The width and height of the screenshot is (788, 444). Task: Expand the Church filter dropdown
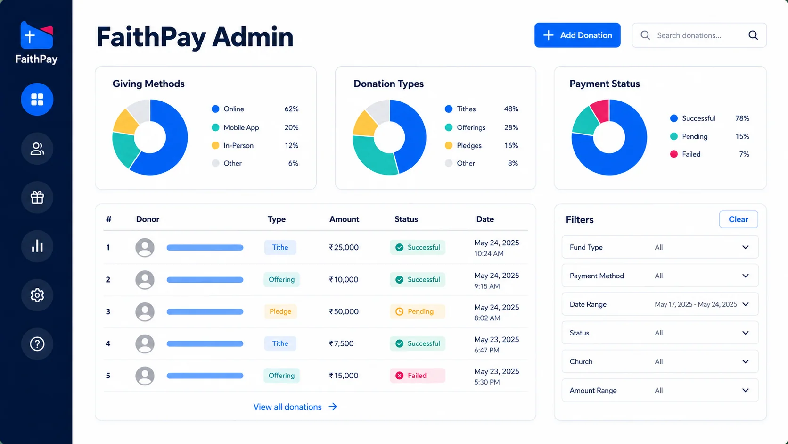click(x=660, y=361)
